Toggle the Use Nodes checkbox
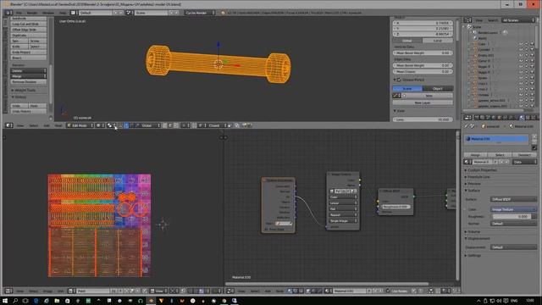The image size is (542, 305). [x=388, y=291]
